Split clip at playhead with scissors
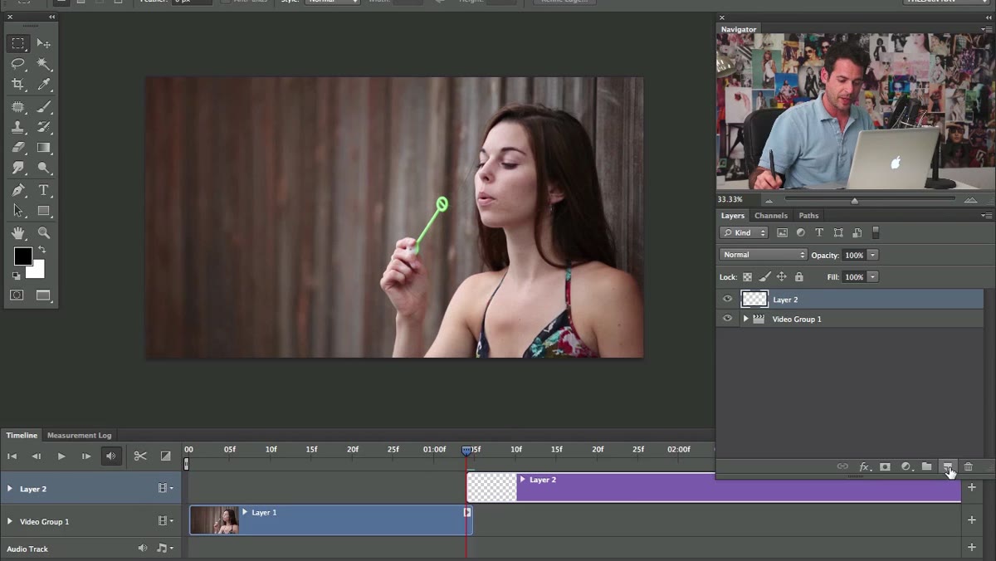 [140, 456]
